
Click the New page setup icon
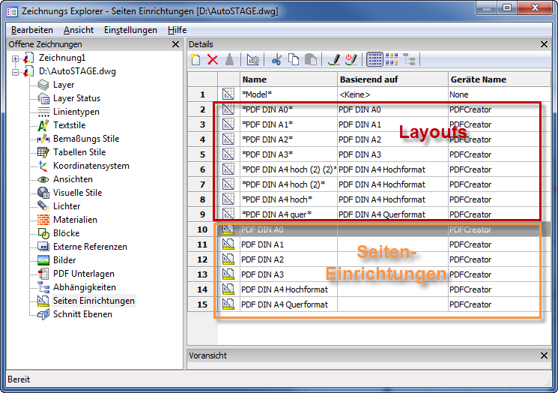(196, 59)
